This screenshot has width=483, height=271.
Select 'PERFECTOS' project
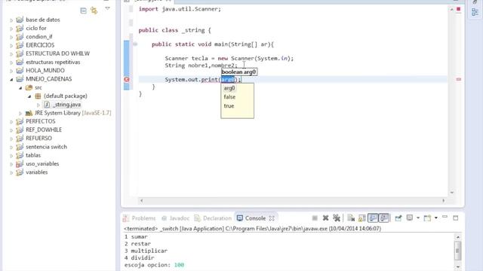coord(40,121)
